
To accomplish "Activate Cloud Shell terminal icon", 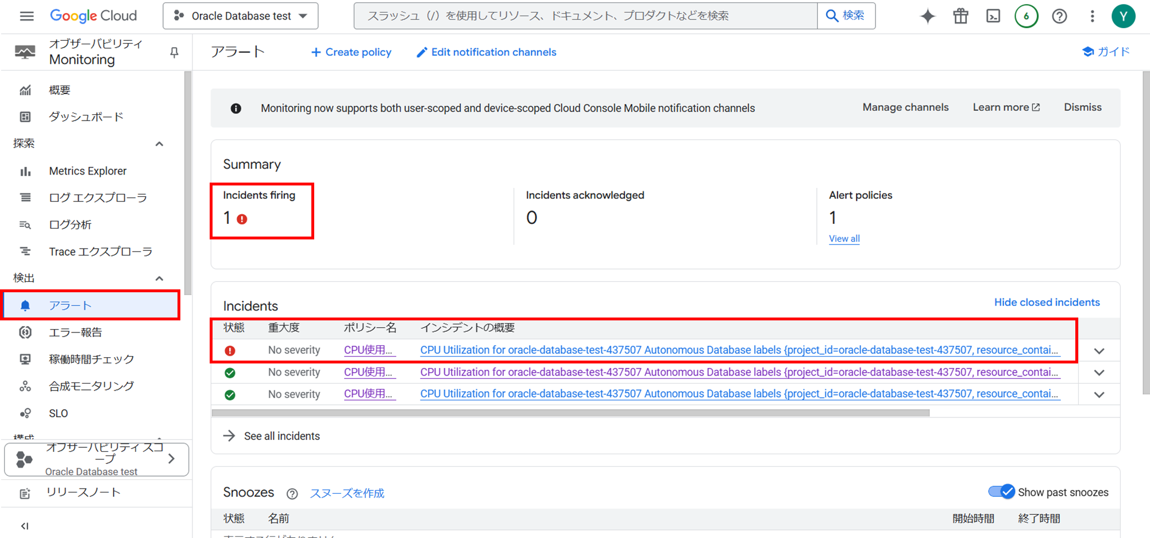I will pyautogui.click(x=993, y=16).
